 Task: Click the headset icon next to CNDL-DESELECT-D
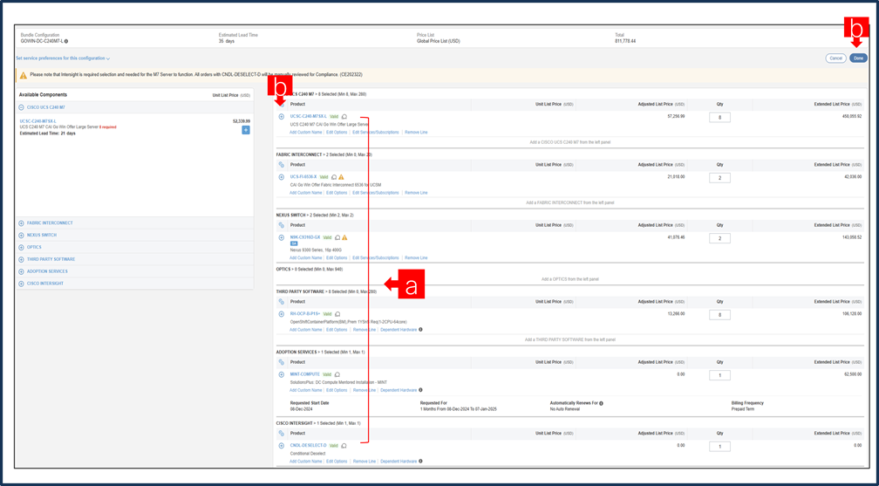(344, 446)
